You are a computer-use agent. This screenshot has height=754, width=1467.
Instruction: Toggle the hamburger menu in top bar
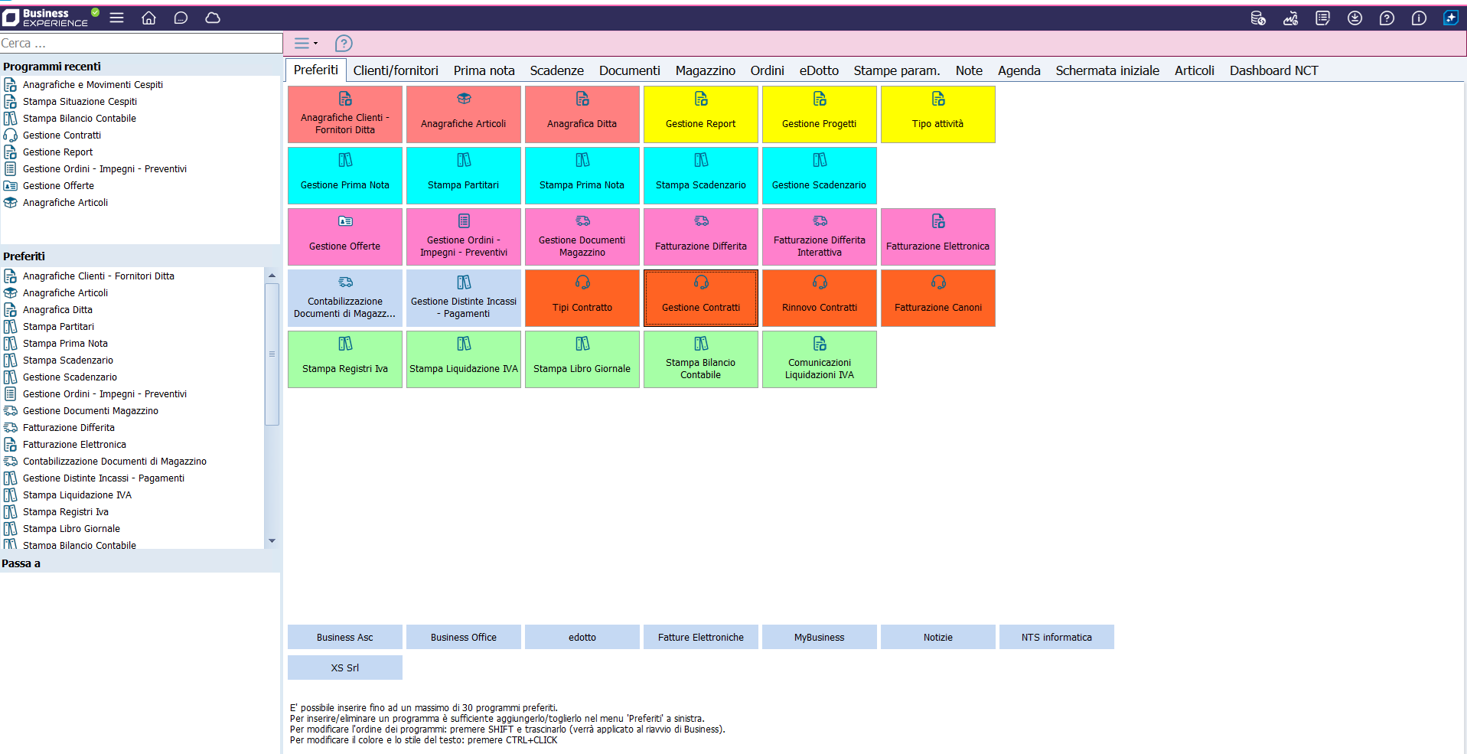[x=116, y=18]
